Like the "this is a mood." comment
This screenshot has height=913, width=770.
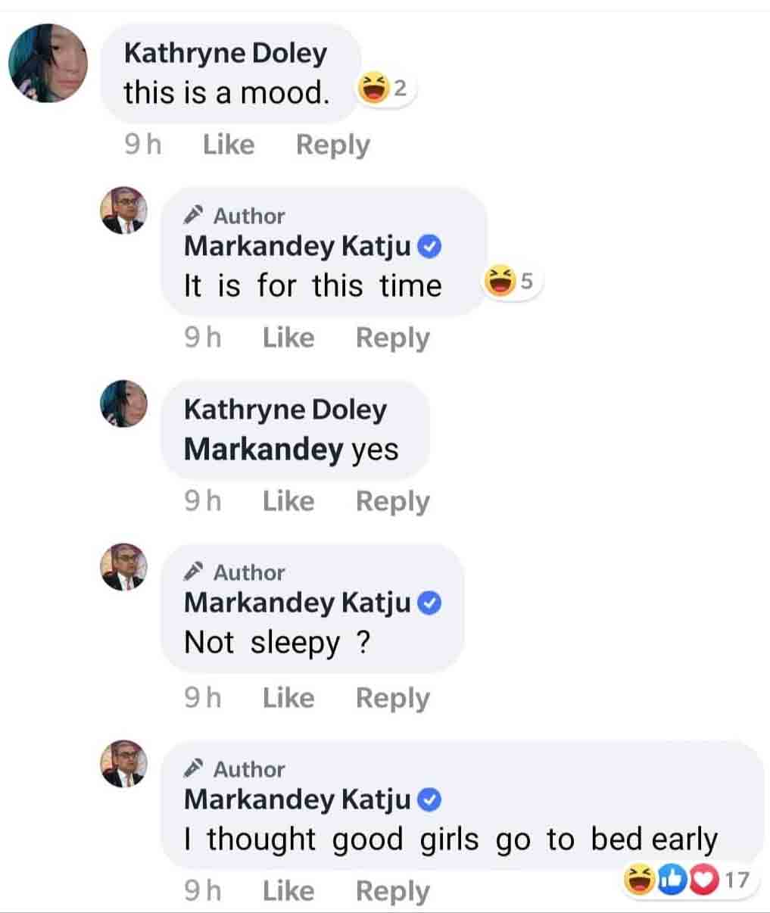point(228,145)
